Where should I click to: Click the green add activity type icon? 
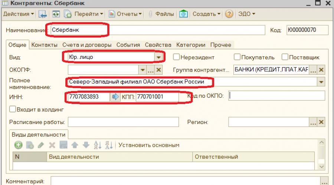[x=17, y=145]
